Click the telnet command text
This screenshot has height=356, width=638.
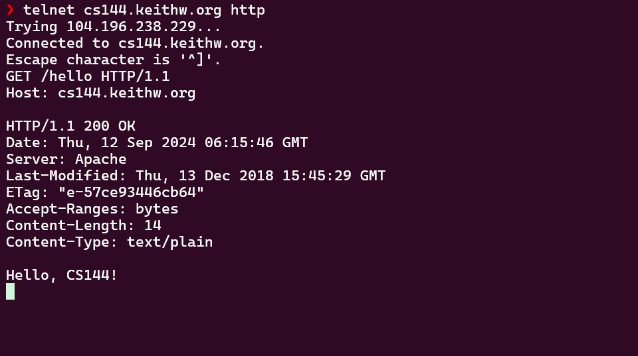pos(144,10)
